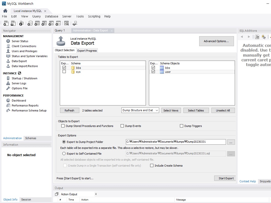Screen dimensions: 271x203
Task: Click the INSTANCE section icon
Action: [20, 73]
